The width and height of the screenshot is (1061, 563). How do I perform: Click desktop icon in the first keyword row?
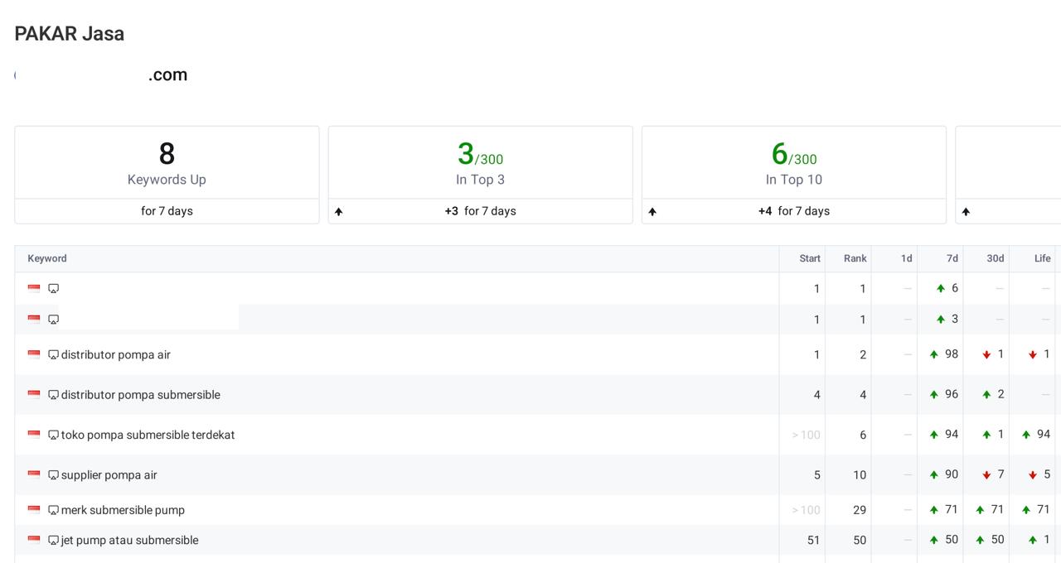click(53, 289)
